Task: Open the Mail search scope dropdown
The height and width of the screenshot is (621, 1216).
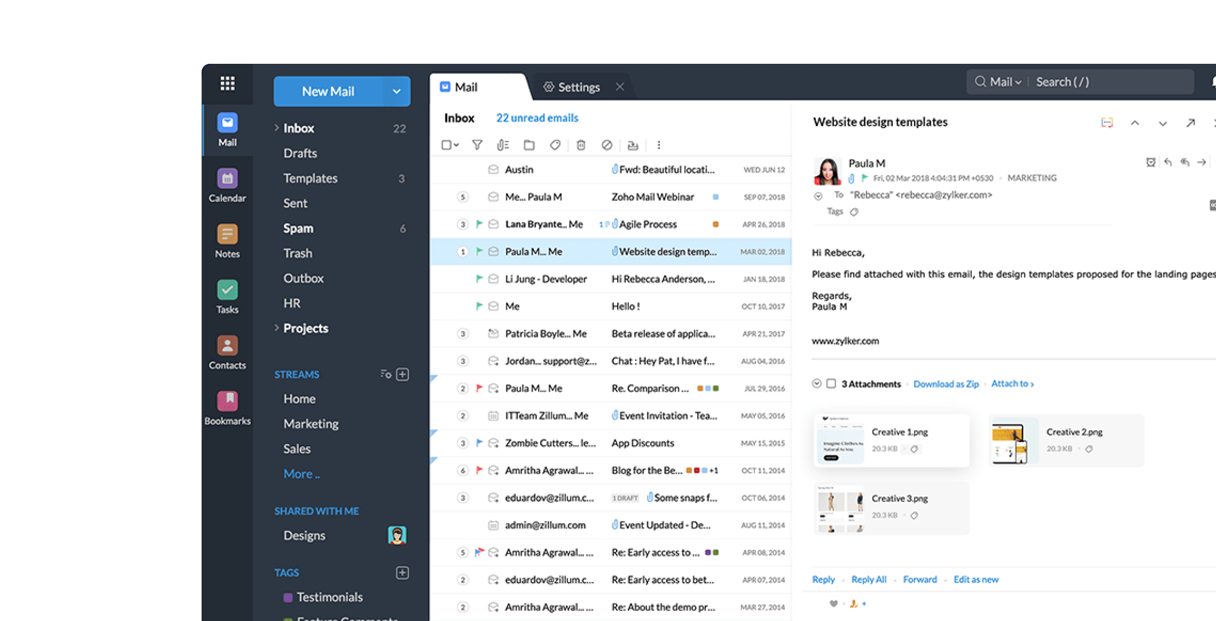Action: point(1005,82)
